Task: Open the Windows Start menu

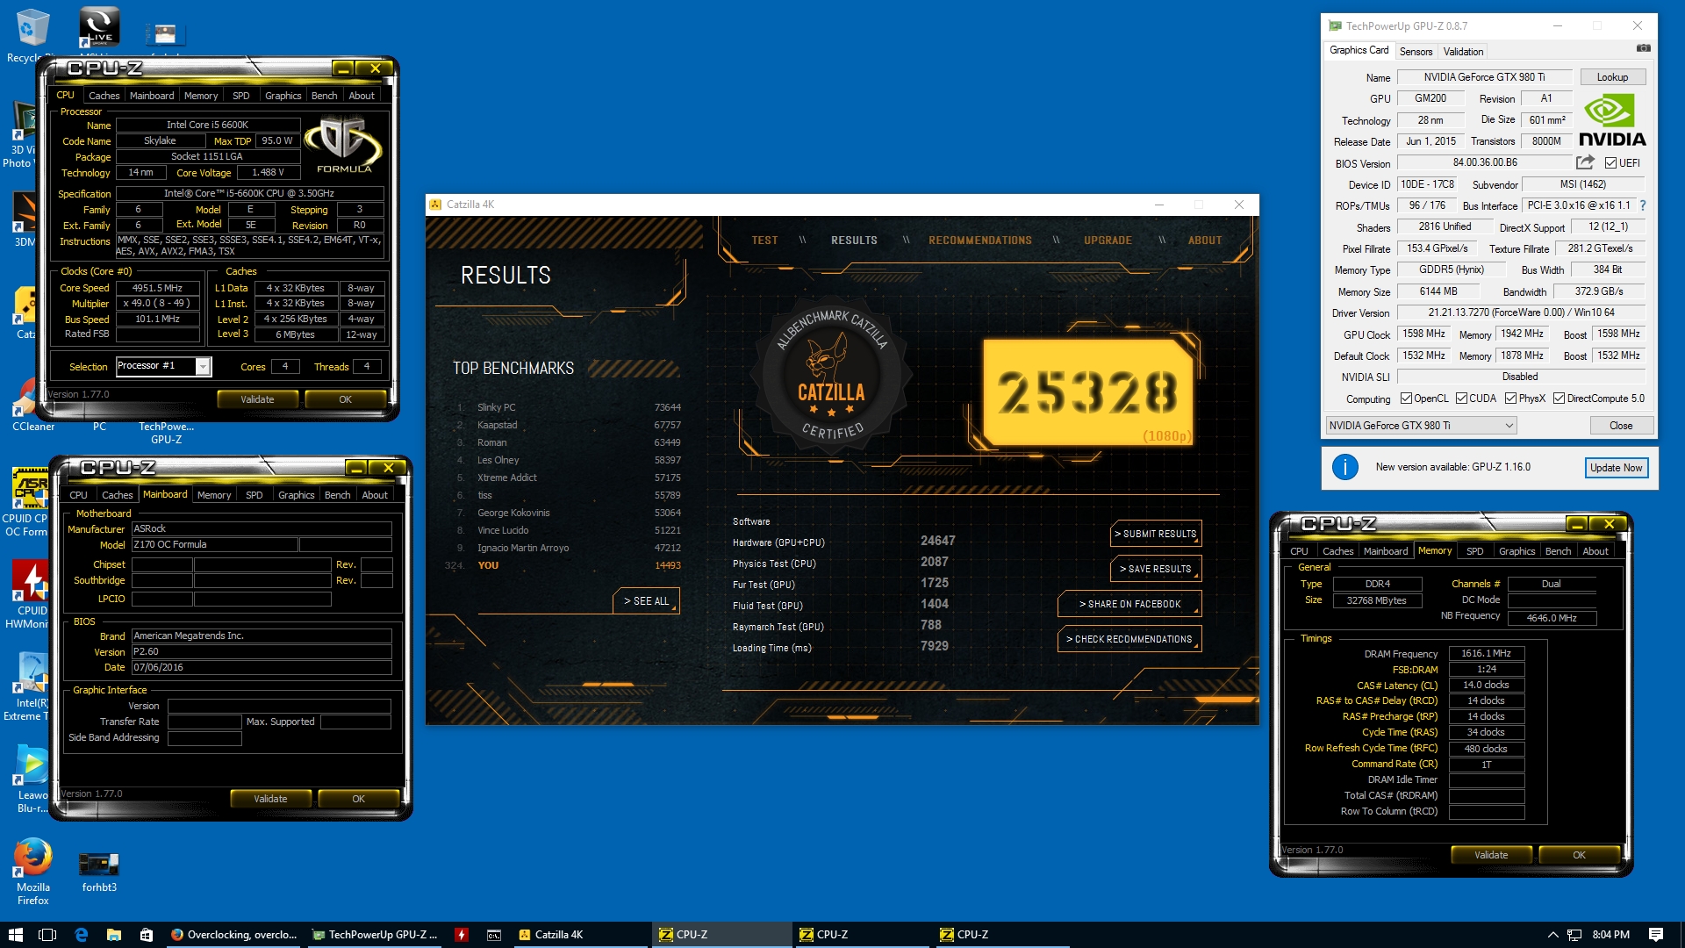Action: (x=15, y=935)
